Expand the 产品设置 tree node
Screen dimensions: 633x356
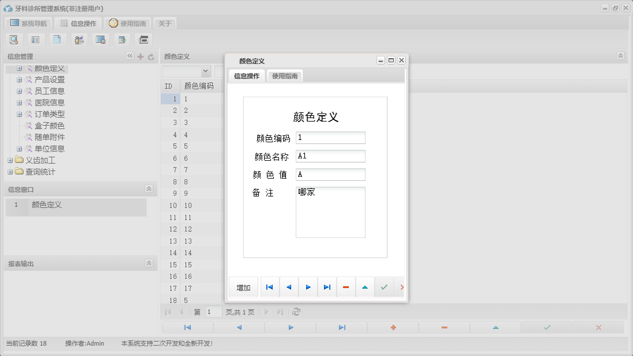(19, 79)
